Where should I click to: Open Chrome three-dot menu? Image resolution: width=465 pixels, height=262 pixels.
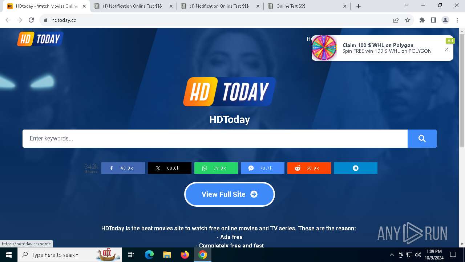pos(457,20)
